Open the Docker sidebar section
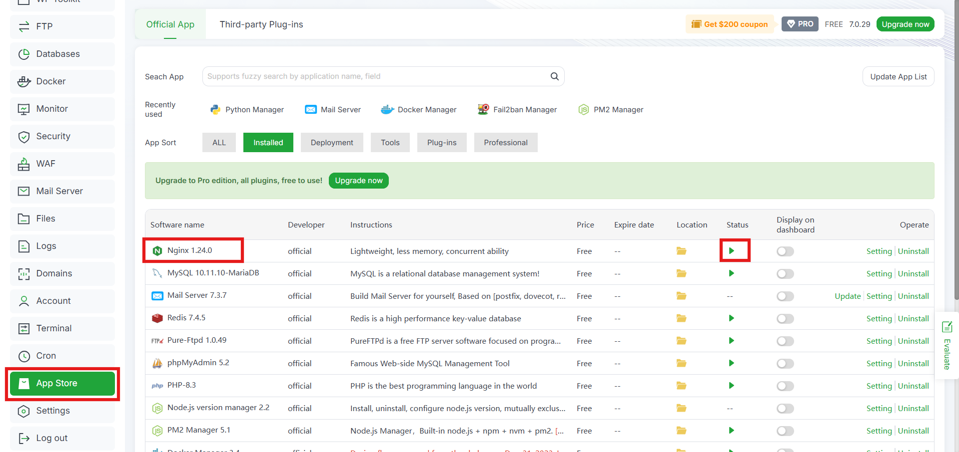 (x=62, y=81)
